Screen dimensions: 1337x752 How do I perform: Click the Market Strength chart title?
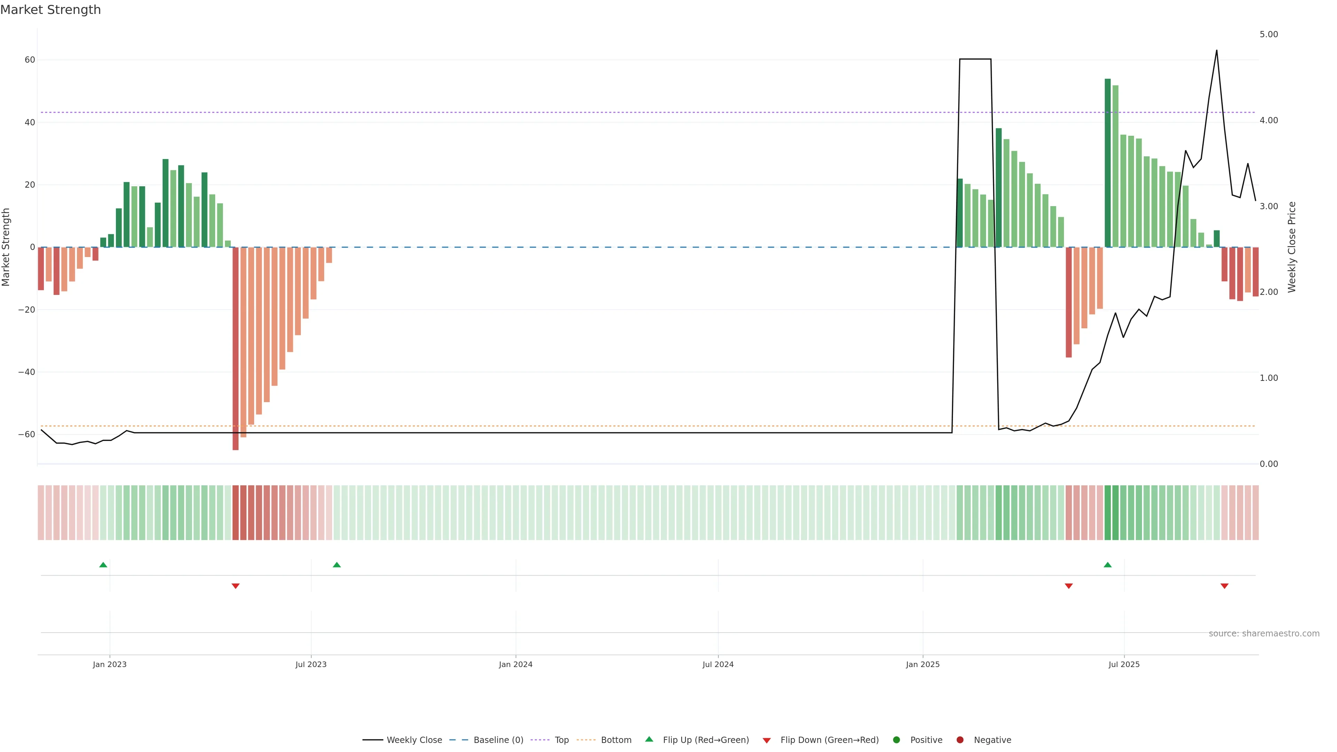pos(50,10)
